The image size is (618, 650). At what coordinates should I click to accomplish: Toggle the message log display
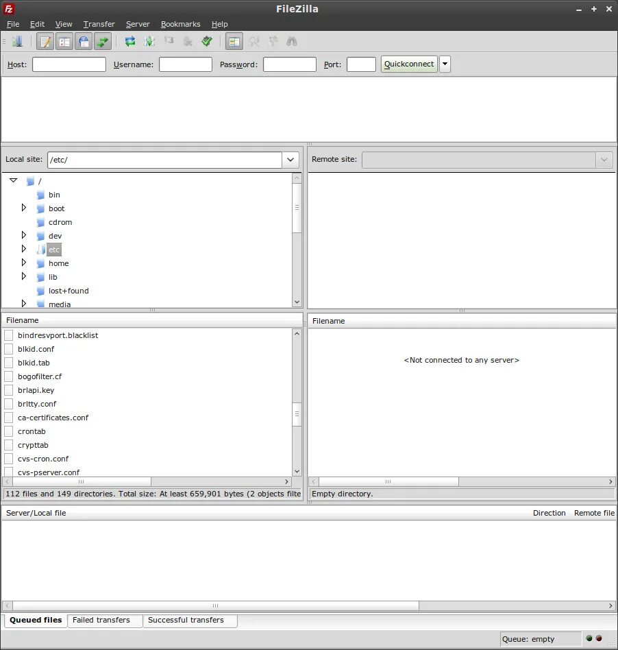click(45, 41)
